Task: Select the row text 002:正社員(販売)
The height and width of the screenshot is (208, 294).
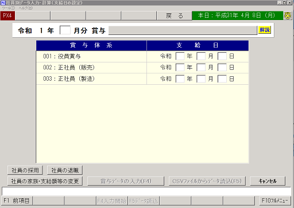Action: point(69,68)
